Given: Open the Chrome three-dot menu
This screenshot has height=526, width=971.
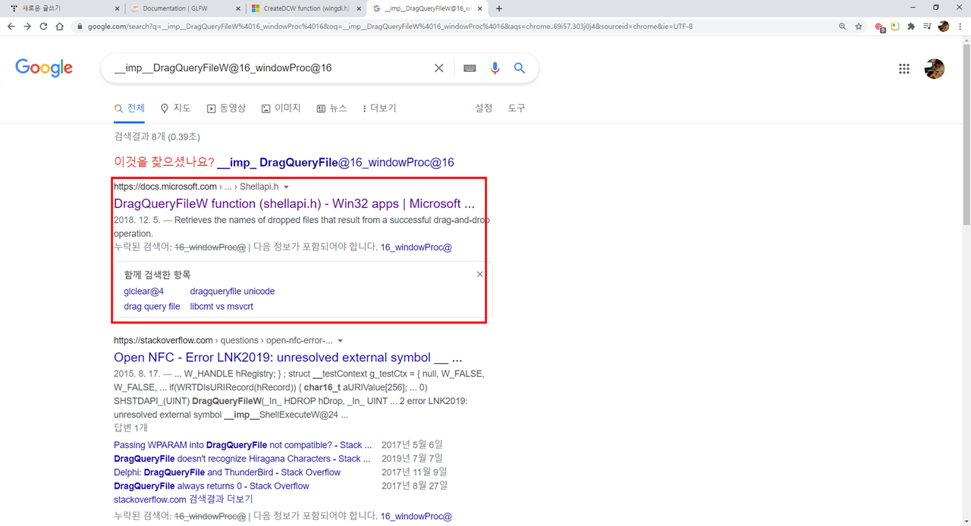Looking at the screenshot, I should [x=960, y=26].
